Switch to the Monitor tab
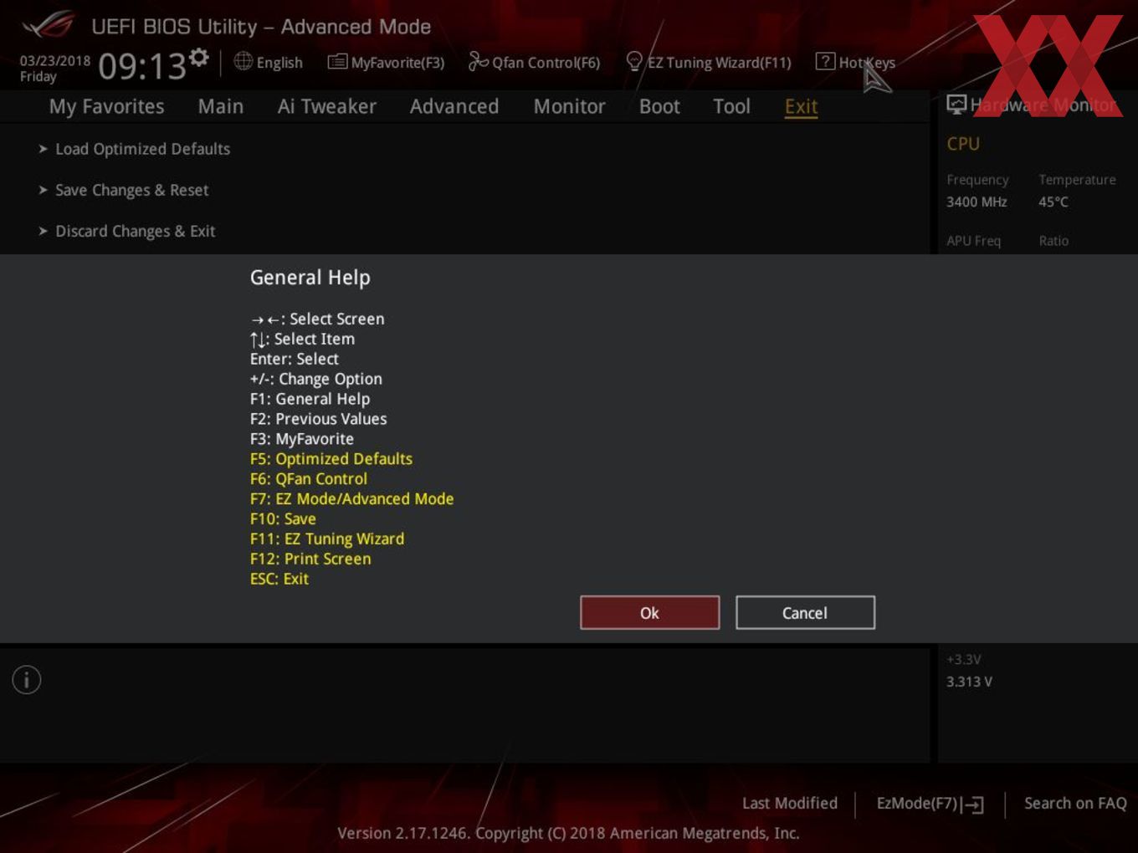This screenshot has width=1138, height=853. click(569, 106)
